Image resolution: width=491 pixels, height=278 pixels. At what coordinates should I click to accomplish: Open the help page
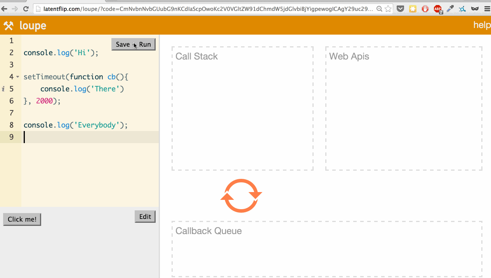coord(482,25)
